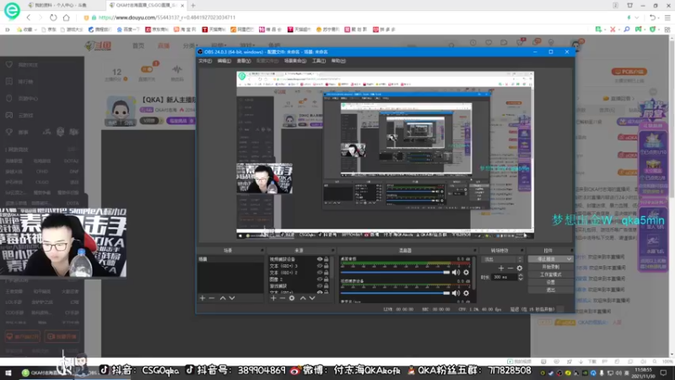
Task: Expand 收藏 bookmarks dropdown arrow
Action: pos(35,30)
